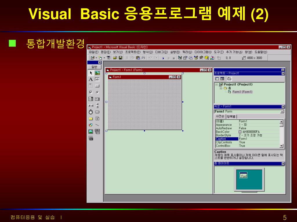Collapse the Project1 (Project1) tree node
The height and width of the screenshot is (222, 297).
pos(216,85)
